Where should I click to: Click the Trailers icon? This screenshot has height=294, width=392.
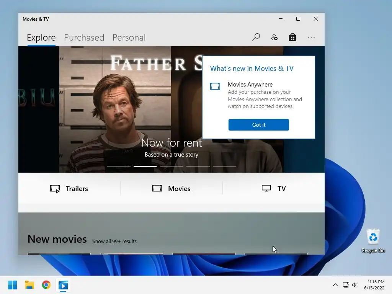pyautogui.click(x=55, y=189)
